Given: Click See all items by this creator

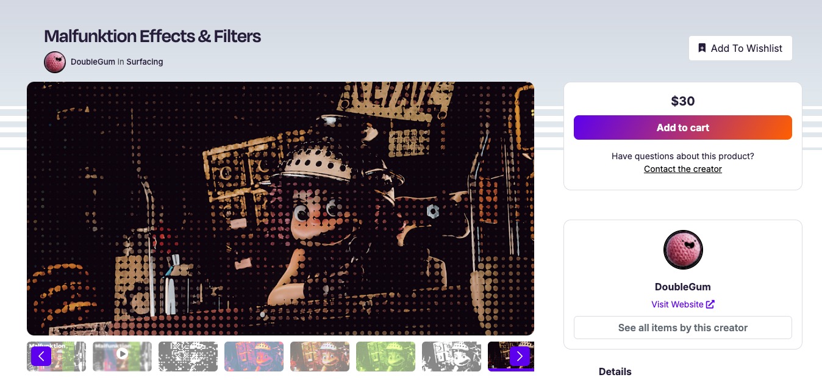Looking at the screenshot, I should [683, 328].
